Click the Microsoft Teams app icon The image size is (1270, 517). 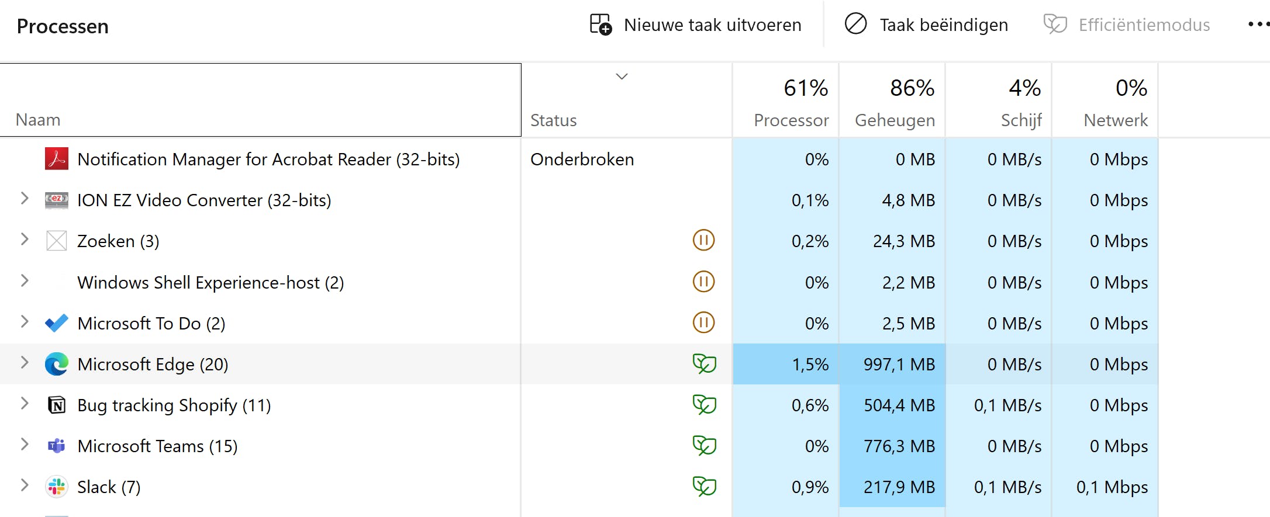57,446
